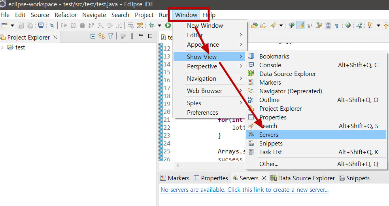Image resolution: width=389 pixels, height=206 pixels.
Task: Open the Refactor menu
Action: (66, 15)
